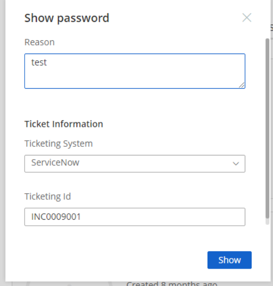The height and width of the screenshot is (286, 273).
Task: Click the chevron arrow in Ticketing System
Action: point(236,164)
